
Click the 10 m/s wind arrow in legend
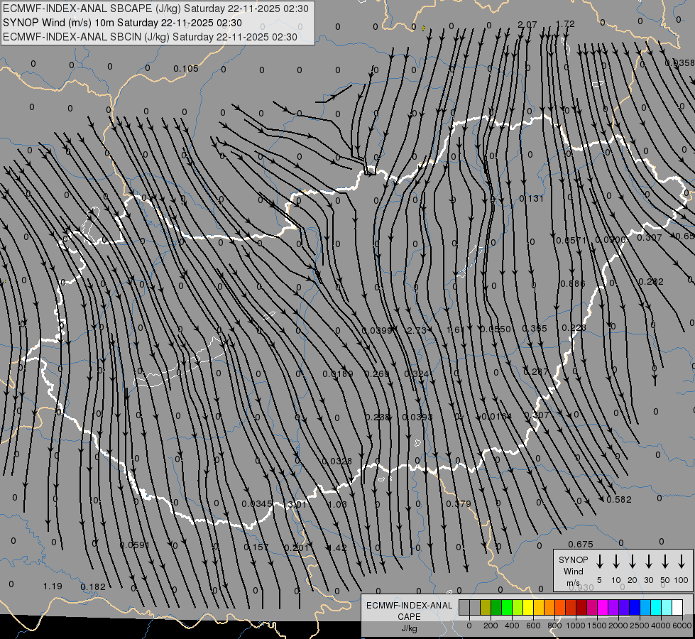click(616, 562)
